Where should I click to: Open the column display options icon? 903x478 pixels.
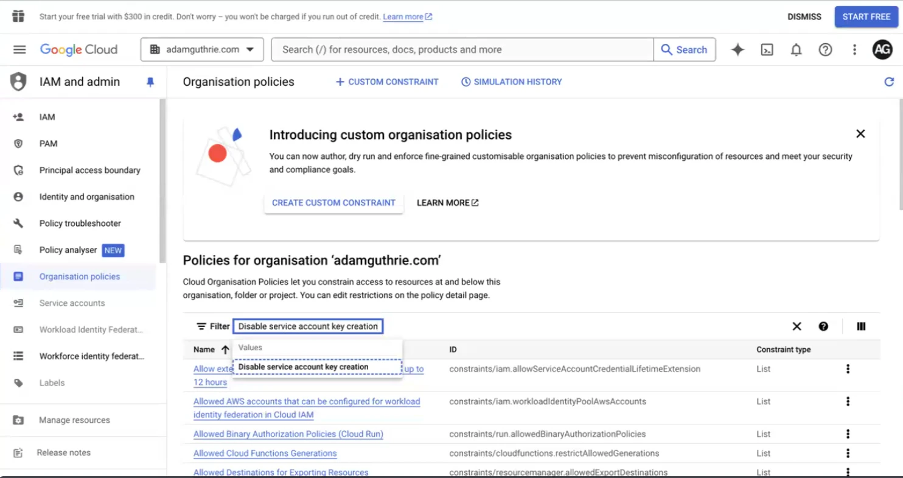861,326
